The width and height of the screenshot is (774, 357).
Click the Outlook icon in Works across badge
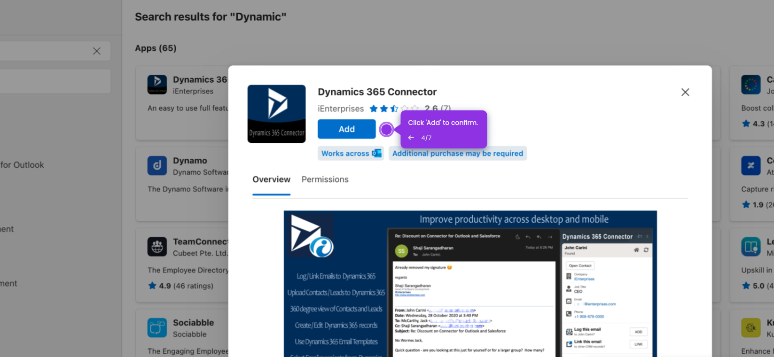(376, 153)
